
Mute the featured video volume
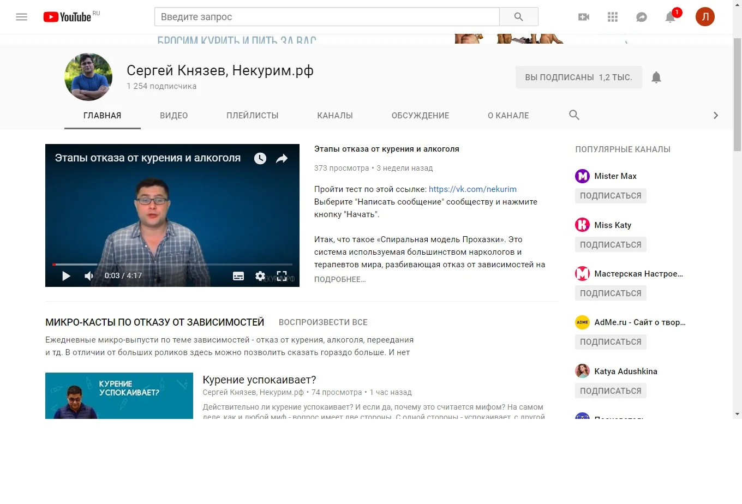[89, 276]
